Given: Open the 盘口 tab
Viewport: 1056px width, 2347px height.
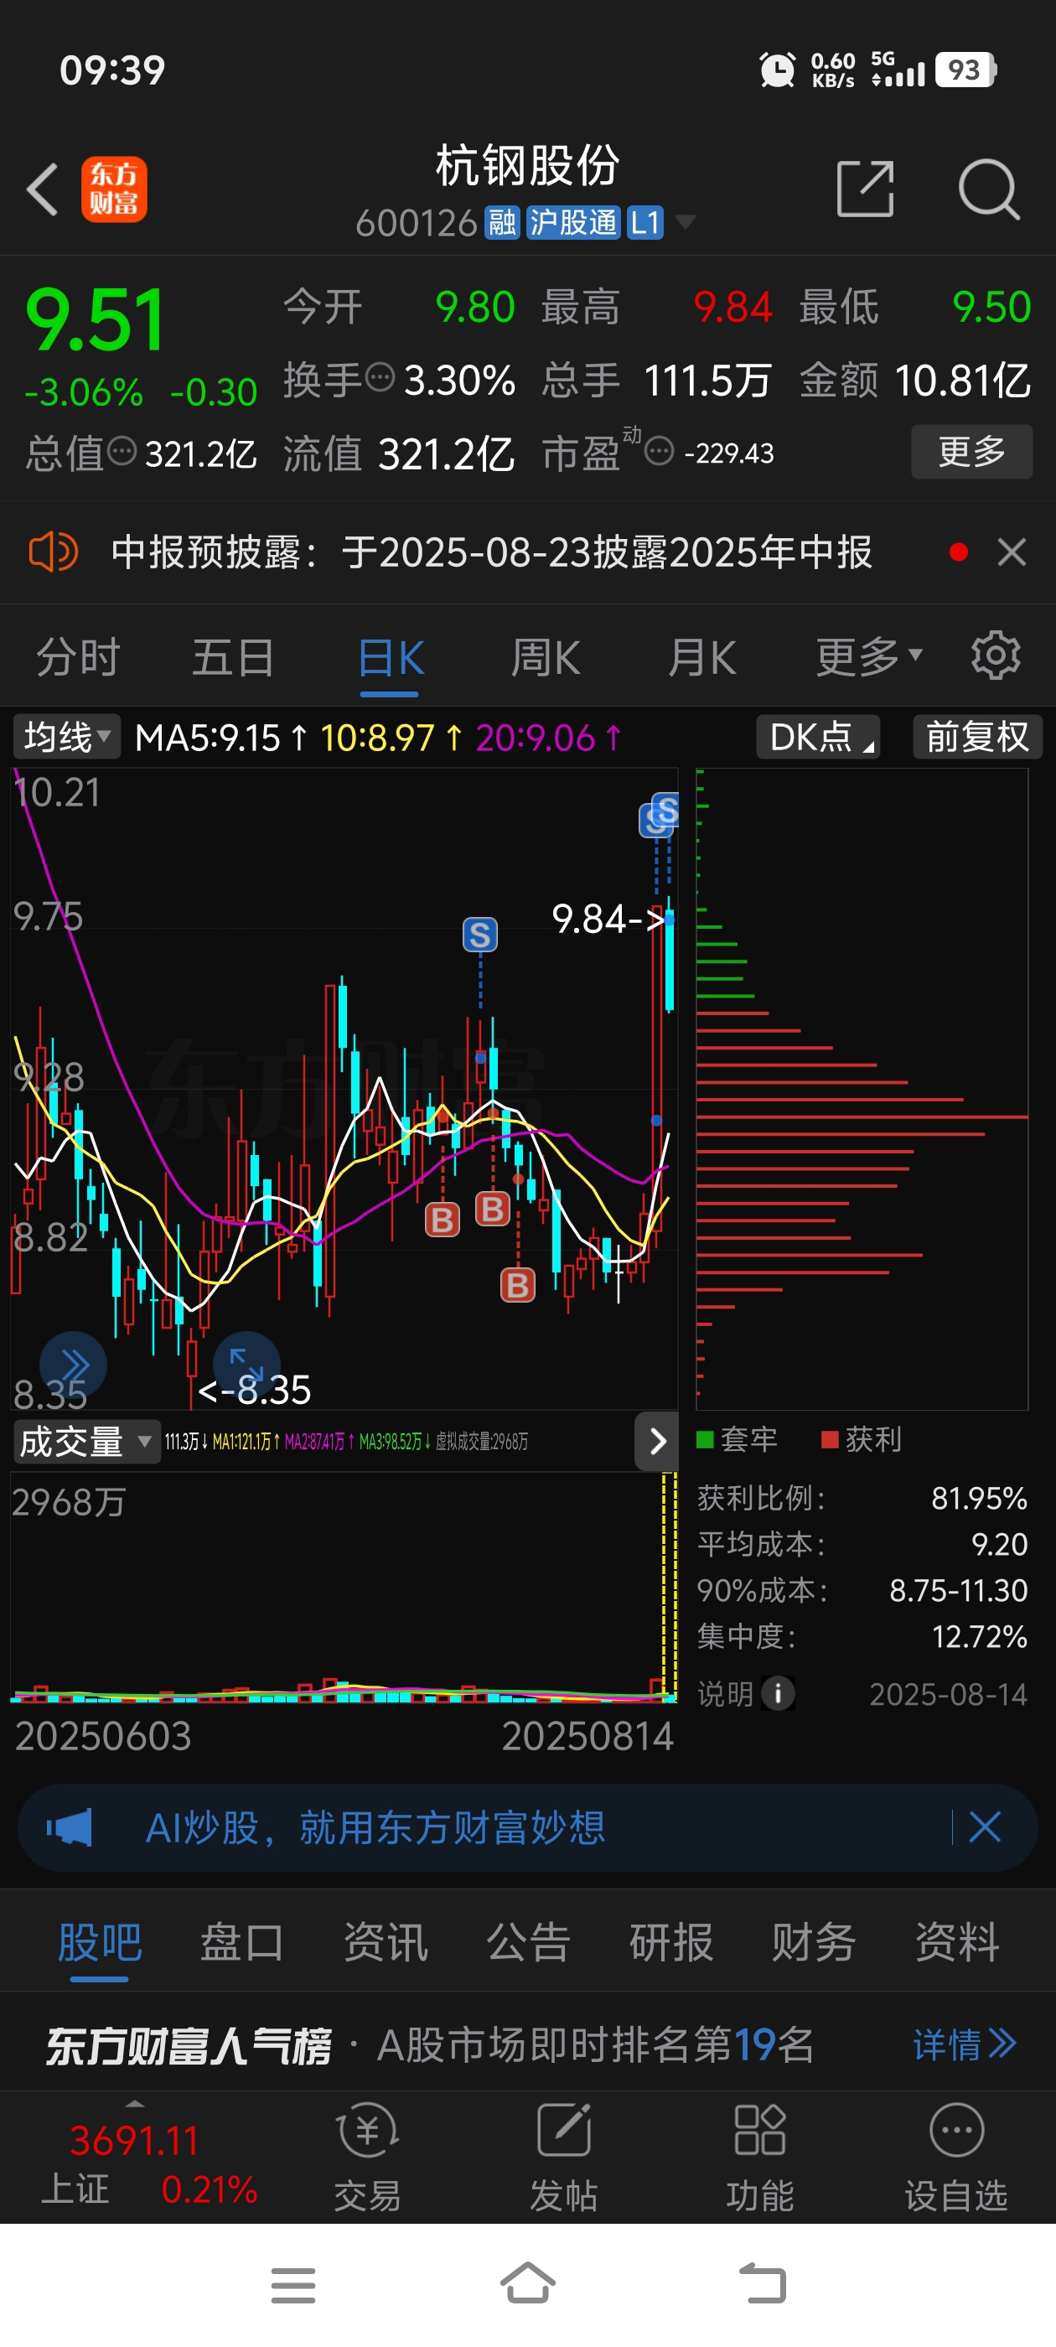Looking at the screenshot, I should [242, 1941].
